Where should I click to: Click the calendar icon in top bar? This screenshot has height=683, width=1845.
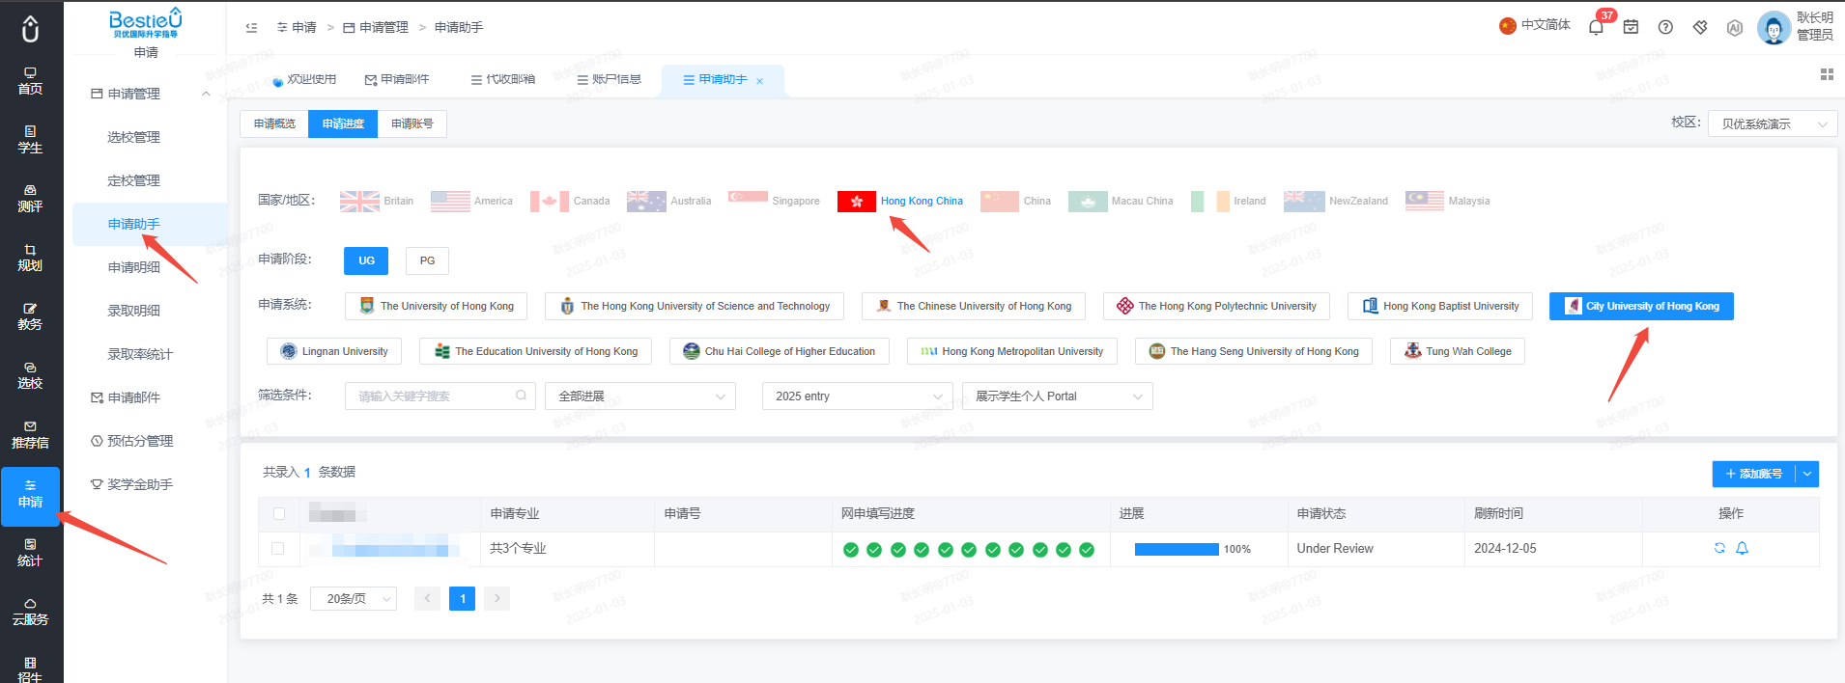click(x=1631, y=27)
